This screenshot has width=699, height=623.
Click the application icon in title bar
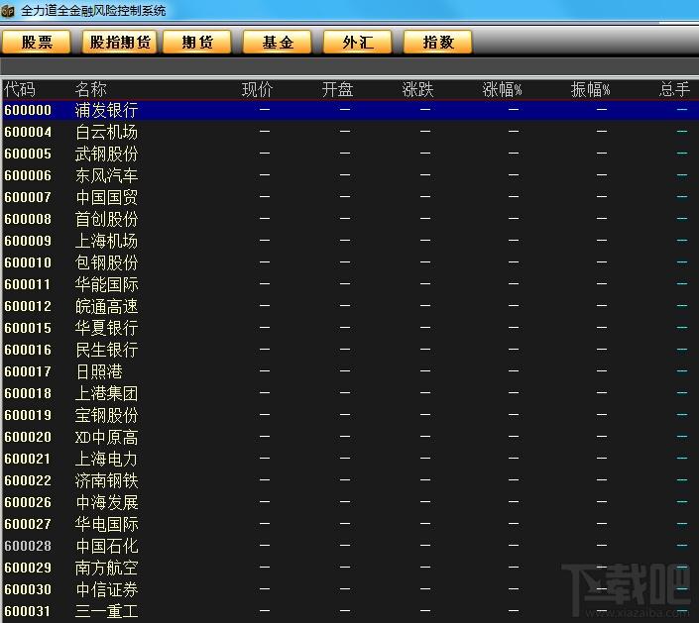click(x=8, y=11)
